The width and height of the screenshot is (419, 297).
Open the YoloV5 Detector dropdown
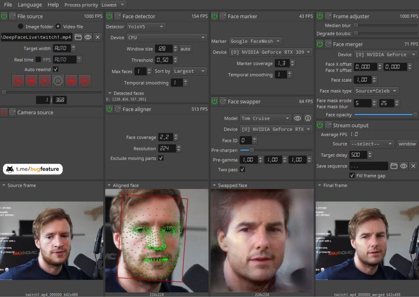pyautogui.click(x=146, y=27)
